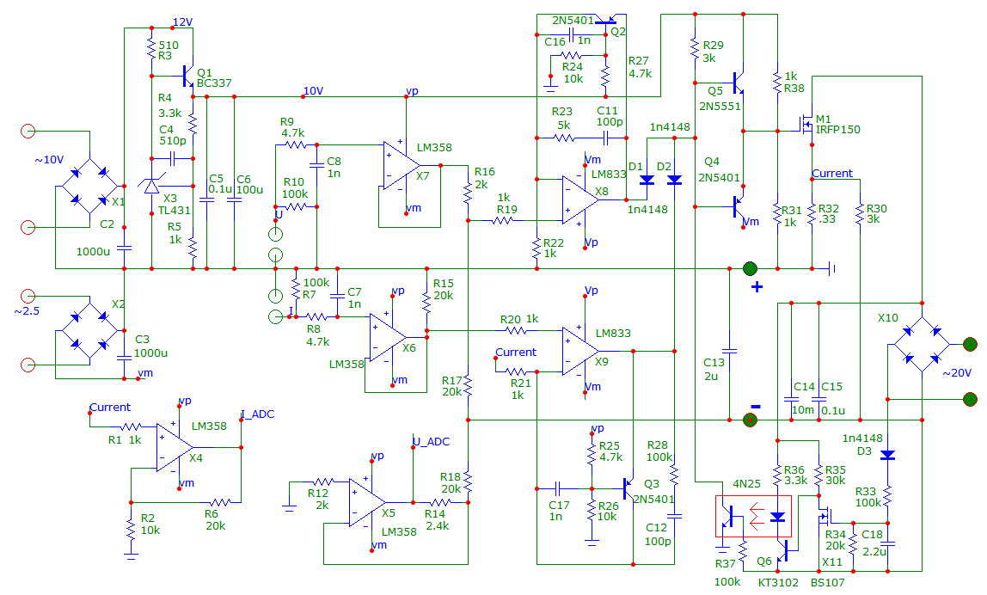Click the "10m" value under C14
Image resolution: width=987 pixels, height=595 pixels.
point(802,410)
